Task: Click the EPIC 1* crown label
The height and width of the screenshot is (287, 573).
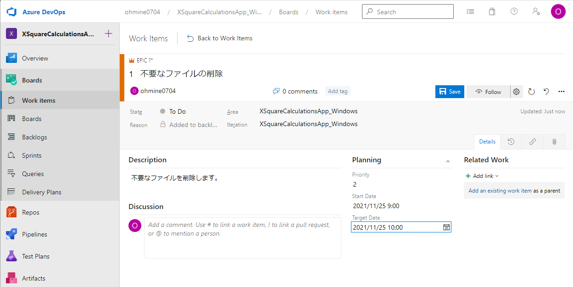Action: 141,61
